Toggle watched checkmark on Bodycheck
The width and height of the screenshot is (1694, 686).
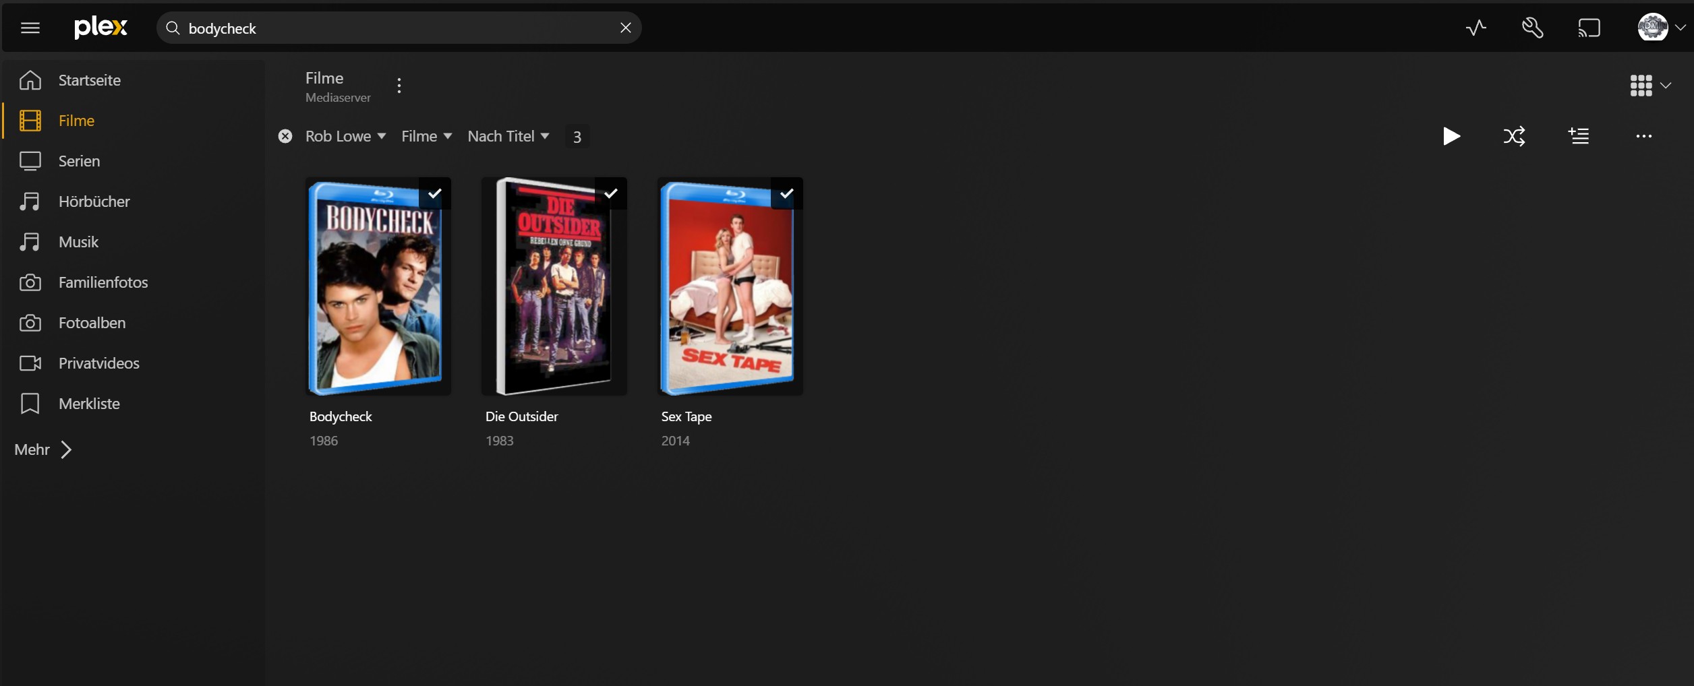[435, 193]
